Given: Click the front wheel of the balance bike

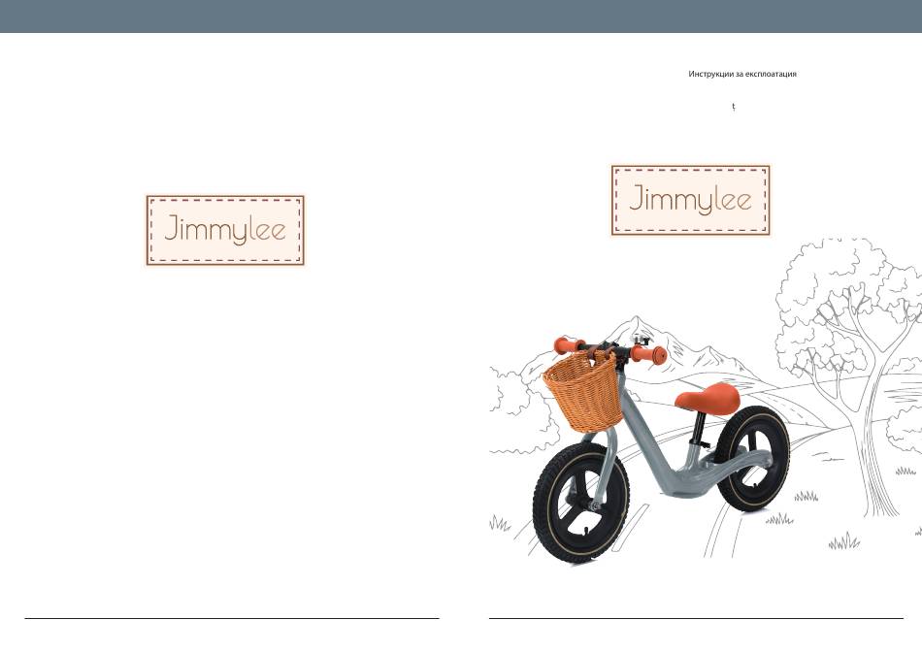Looking at the screenshot, I should 581,502.
